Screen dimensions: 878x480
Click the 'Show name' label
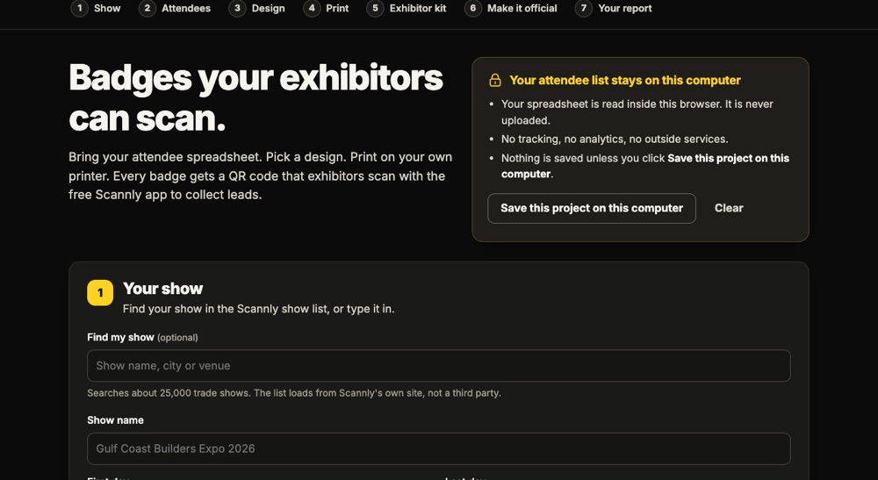pyautogui.click(x=115, y=420)
